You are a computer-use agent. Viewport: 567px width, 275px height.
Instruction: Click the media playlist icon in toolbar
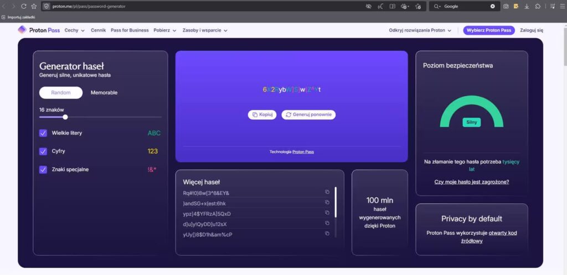click(x=553, y=6)
